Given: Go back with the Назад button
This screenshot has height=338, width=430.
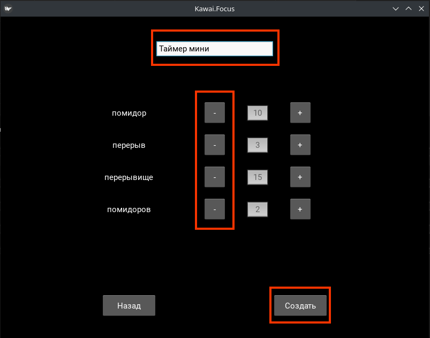Looking at the screenshot, I should pos(129,306).
